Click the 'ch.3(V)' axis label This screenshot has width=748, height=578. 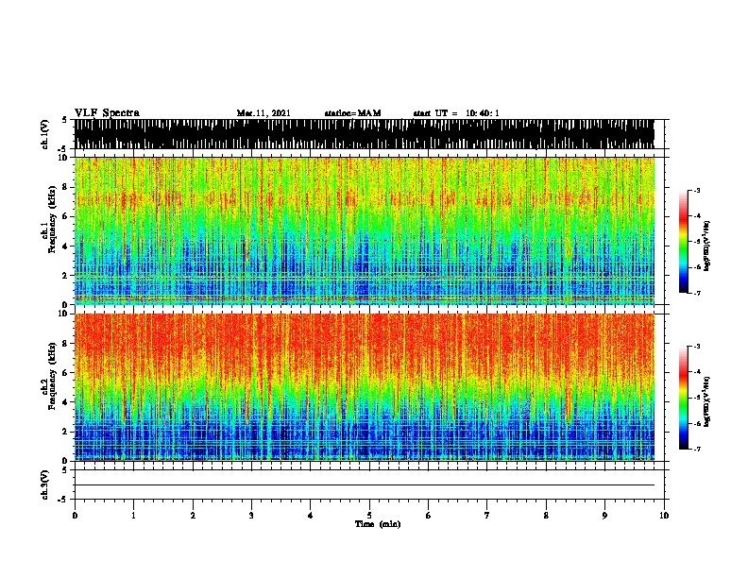pos(44,484)
